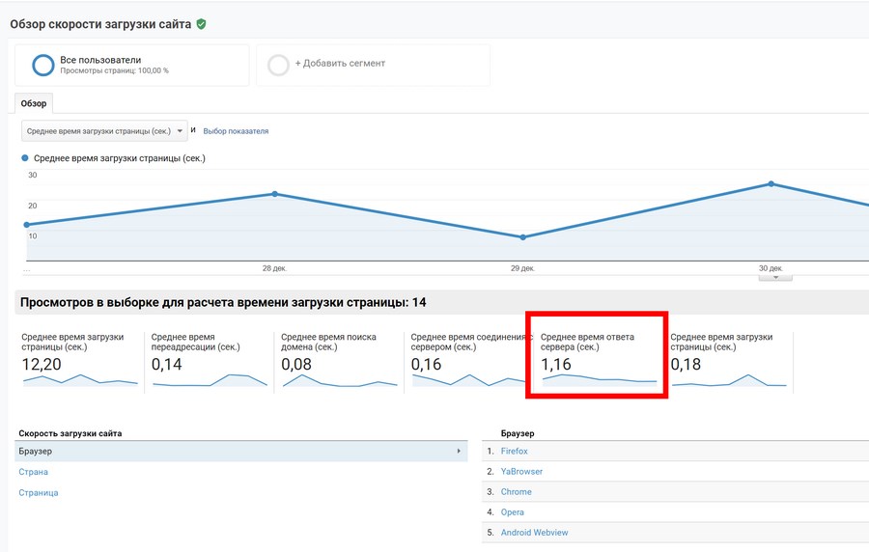The width and height of the screenshot is (869, 552).
Task: Open the 'Страна' dimension link
Action: 33,472
